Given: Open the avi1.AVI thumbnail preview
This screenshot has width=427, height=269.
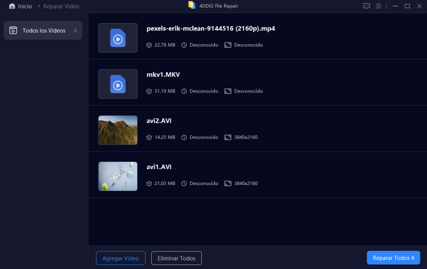Looking at the screenshot, I should click(118, 176).
